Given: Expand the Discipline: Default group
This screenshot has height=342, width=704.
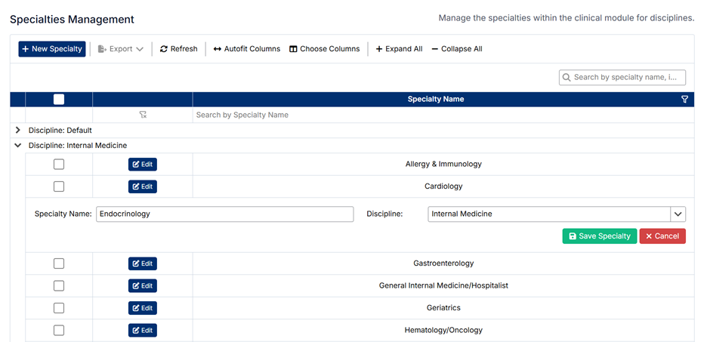Looking at the screenshot, I should coord(18,131).
